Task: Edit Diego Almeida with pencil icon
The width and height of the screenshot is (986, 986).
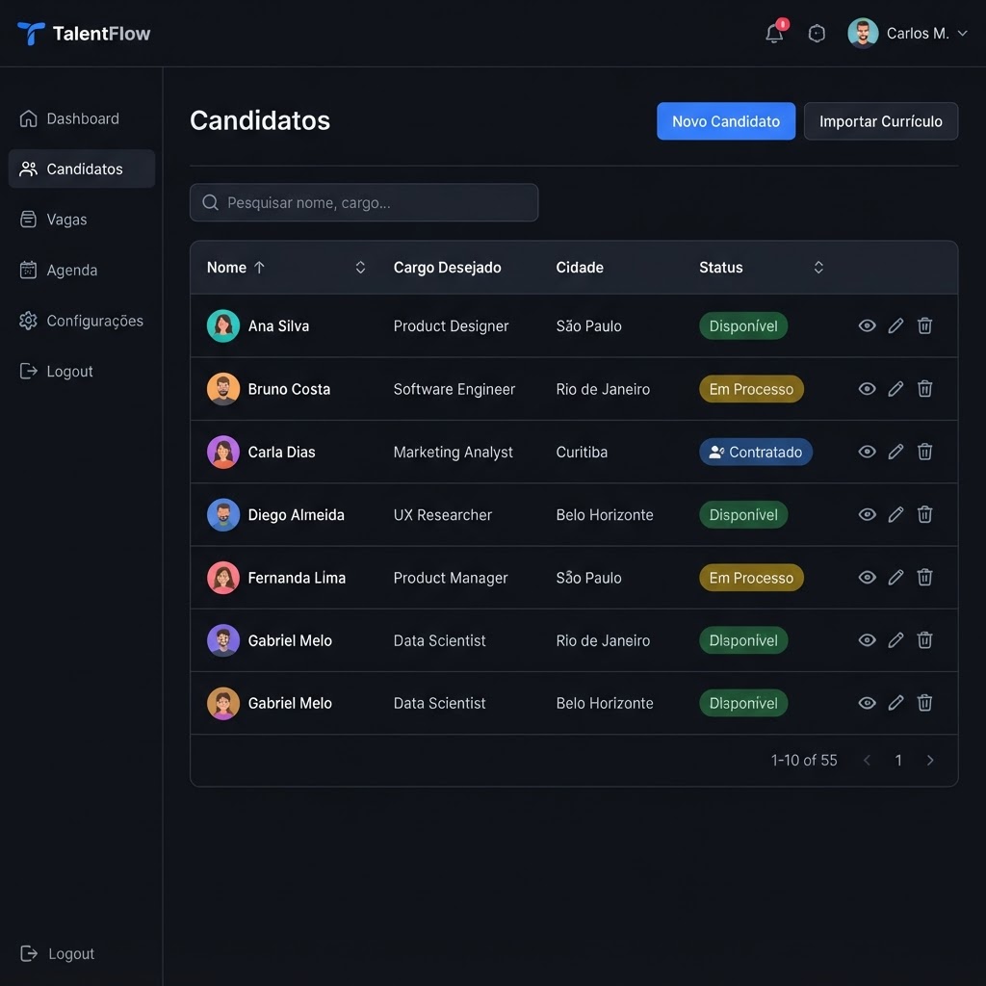Action: (x=895, y=514)
